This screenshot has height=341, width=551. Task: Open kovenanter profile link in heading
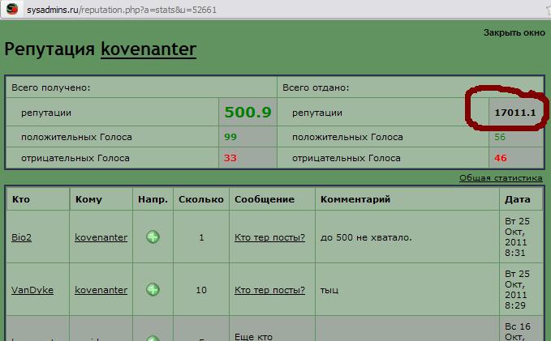pyautogui.click(x=149, y=49)
